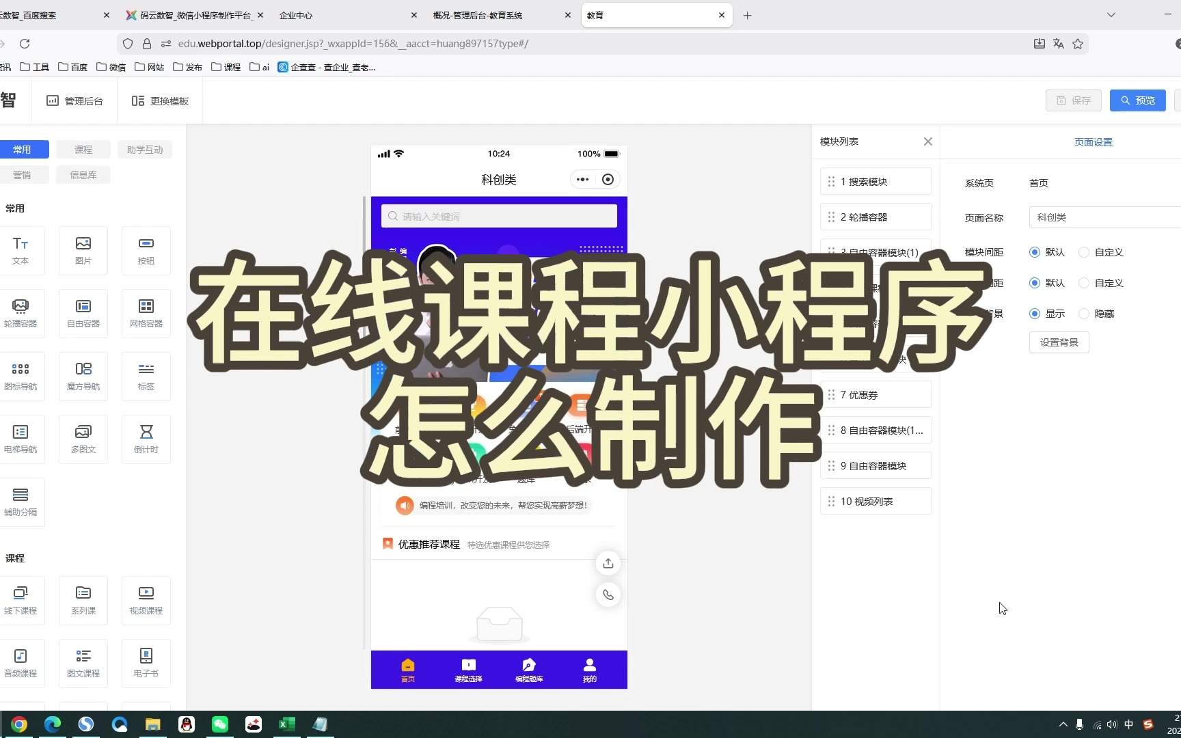The image size is (1181, 738).
Task: Open the 课程 bookmark folder
Action: (x=226, y=67)
